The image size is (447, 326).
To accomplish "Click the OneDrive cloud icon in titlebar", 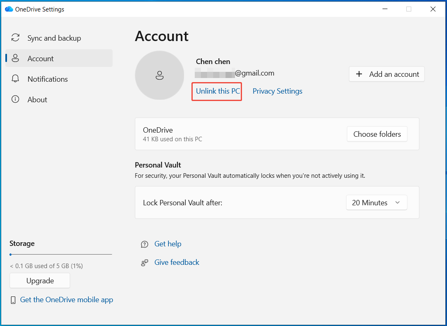I will point(9,8).
